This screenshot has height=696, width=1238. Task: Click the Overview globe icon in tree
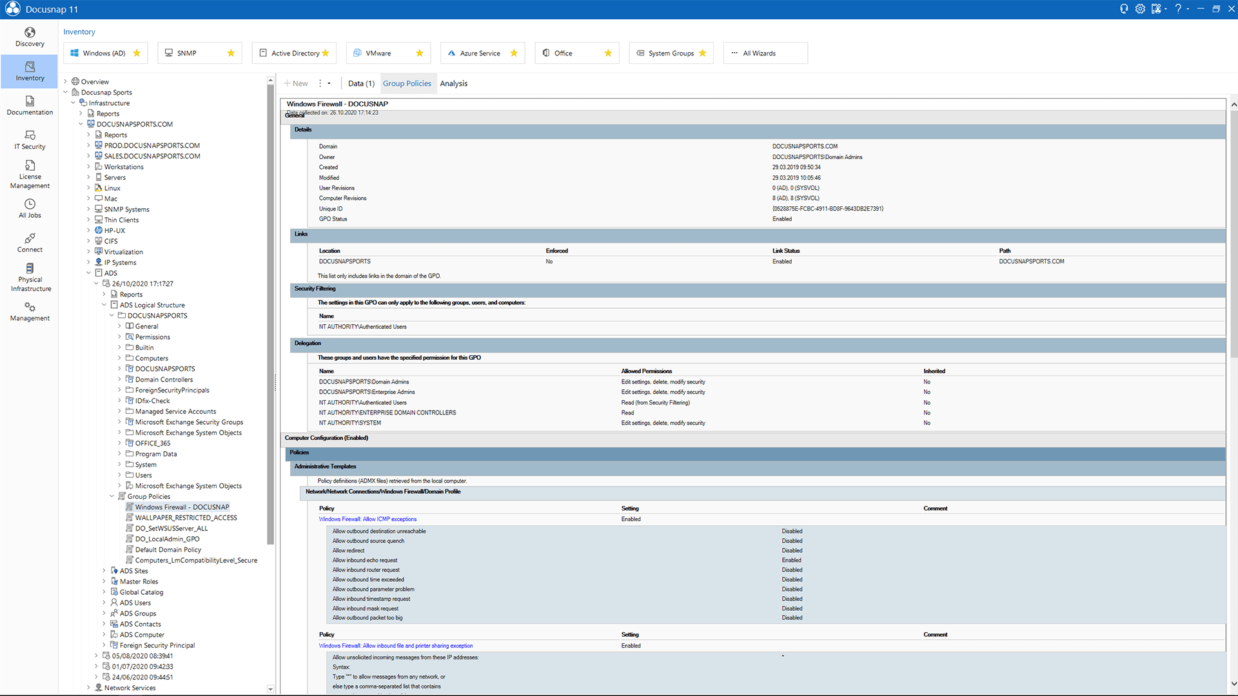75,82
